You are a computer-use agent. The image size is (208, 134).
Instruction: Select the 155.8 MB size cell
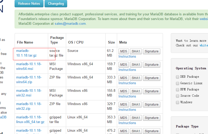pos(111,93)
